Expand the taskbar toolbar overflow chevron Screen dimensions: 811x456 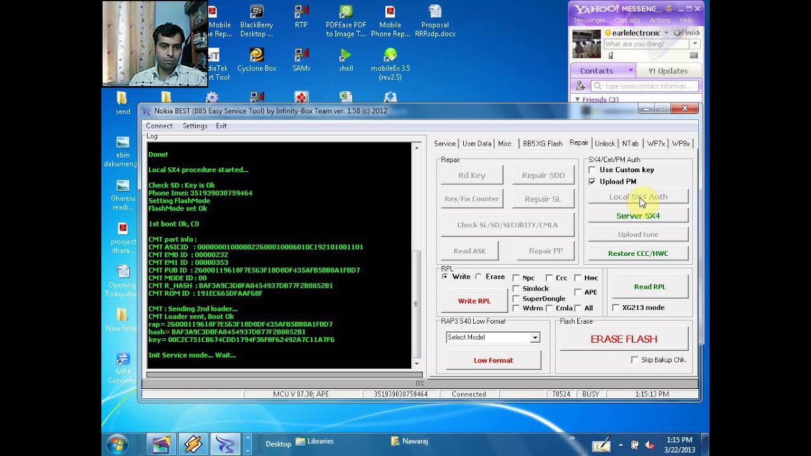(572, 438)
